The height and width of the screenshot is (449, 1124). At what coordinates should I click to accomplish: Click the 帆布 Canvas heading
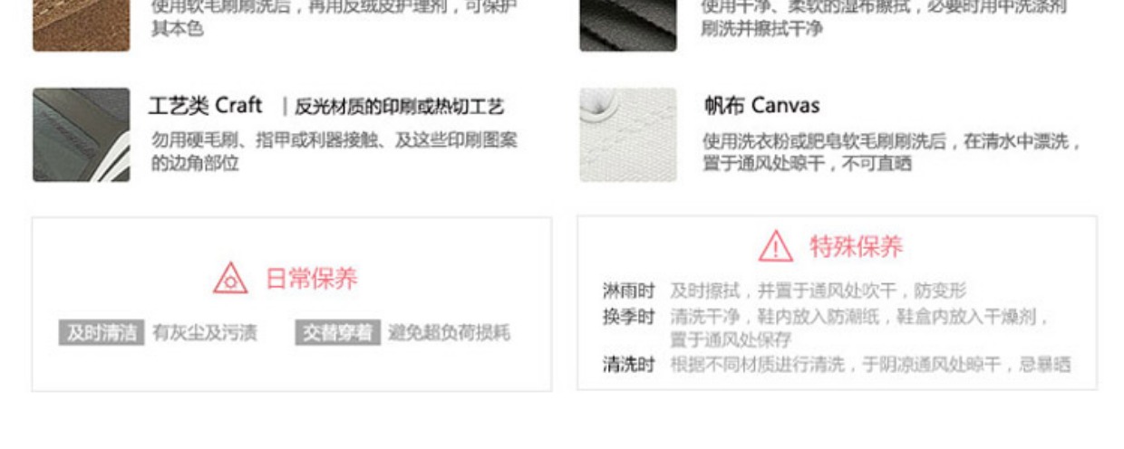coord(761,106)
